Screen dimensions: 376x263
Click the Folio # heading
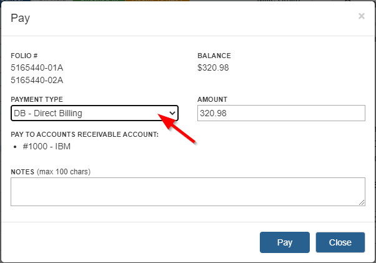click(24, 56)
